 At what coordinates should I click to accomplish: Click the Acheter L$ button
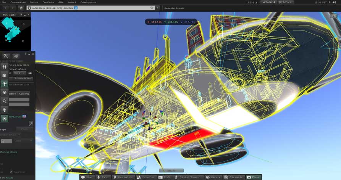tap(269, 2)
